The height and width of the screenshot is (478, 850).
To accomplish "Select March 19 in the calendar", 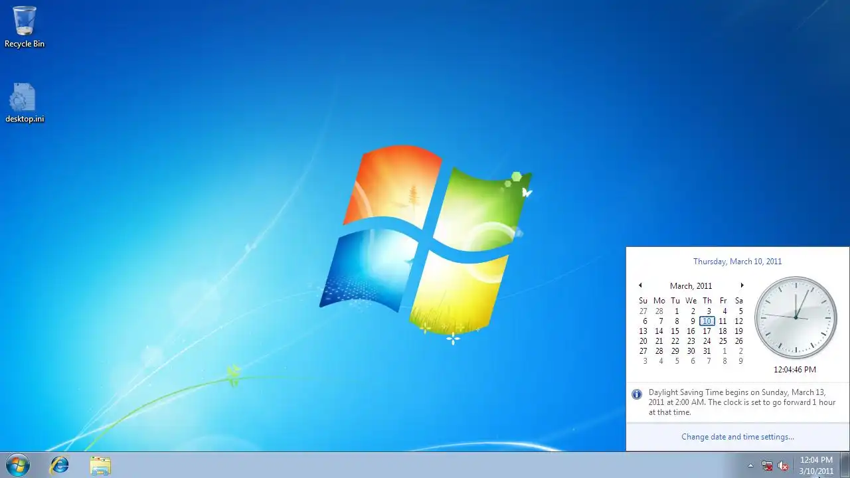I will point(738,331).
